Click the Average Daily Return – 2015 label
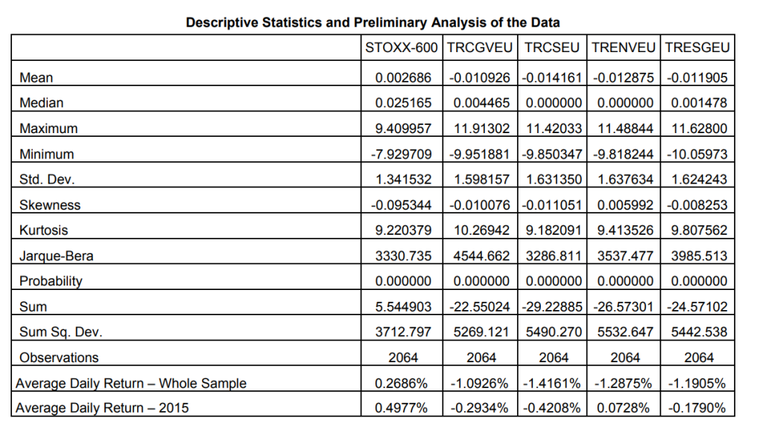Screen dimensions: 763x435 101,407
